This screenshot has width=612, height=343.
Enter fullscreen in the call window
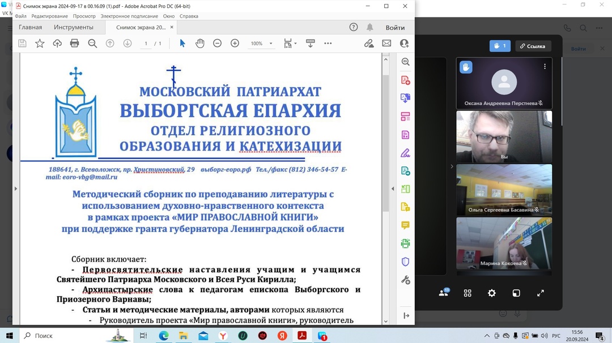(541, 293)
